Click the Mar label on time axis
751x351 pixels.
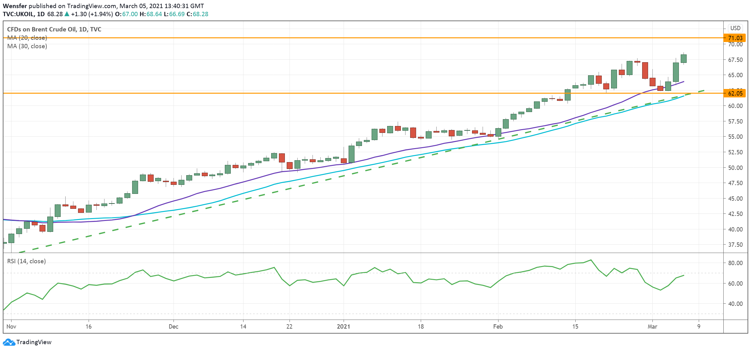(x=652, y=326)
